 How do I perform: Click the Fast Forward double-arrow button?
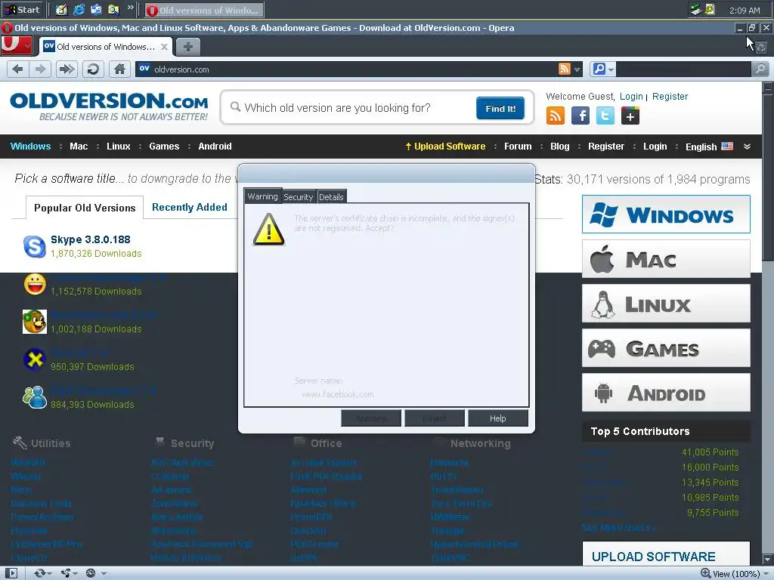67,69
